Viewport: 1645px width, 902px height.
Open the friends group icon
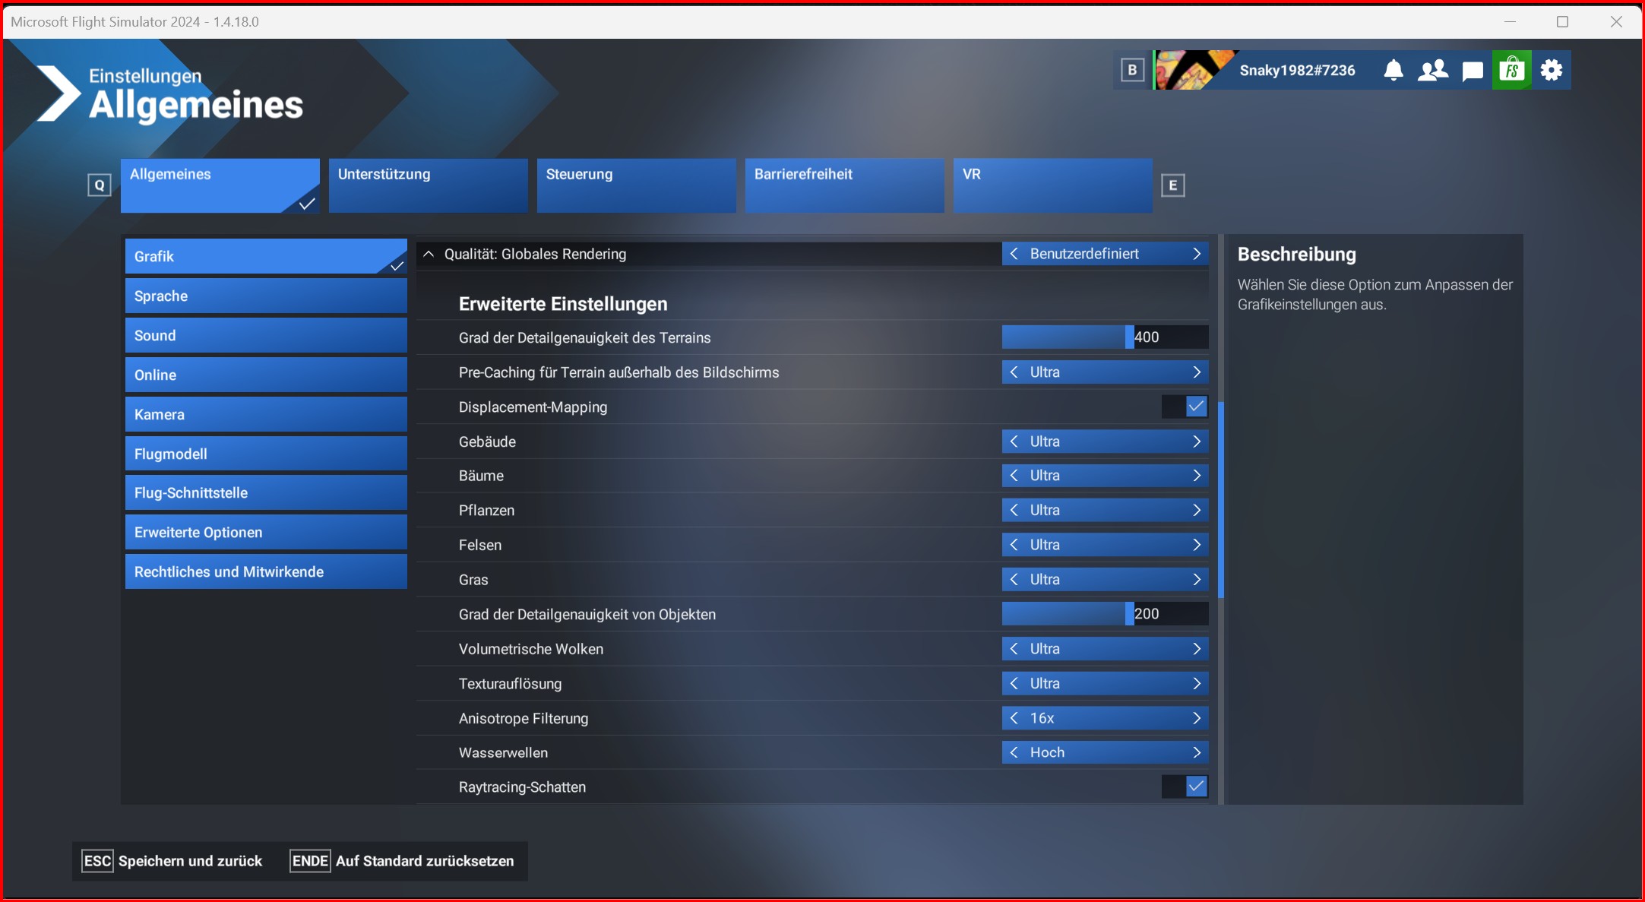(1432, 71)
